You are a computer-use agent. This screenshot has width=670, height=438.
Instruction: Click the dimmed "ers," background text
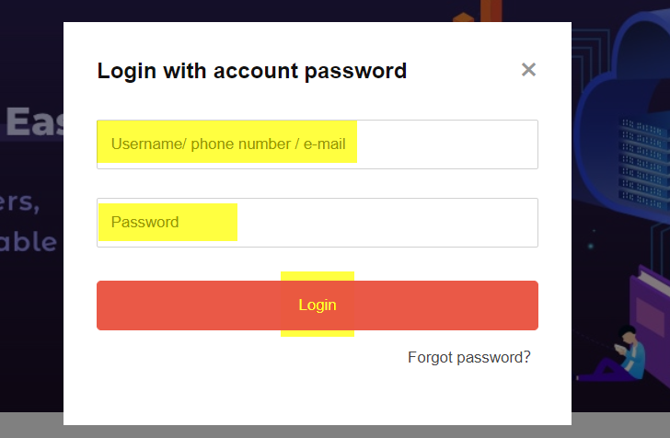tap(19, 202)
